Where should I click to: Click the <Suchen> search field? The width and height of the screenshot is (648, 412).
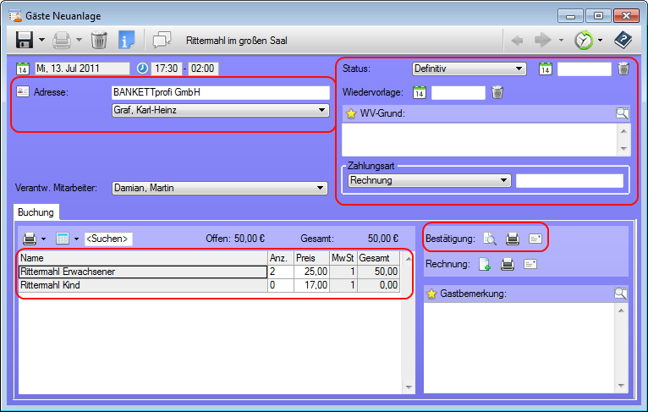[108, 239]
